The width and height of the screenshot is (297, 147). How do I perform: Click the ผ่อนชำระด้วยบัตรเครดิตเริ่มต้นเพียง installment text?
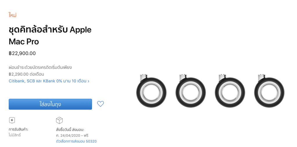click(40, 67)
